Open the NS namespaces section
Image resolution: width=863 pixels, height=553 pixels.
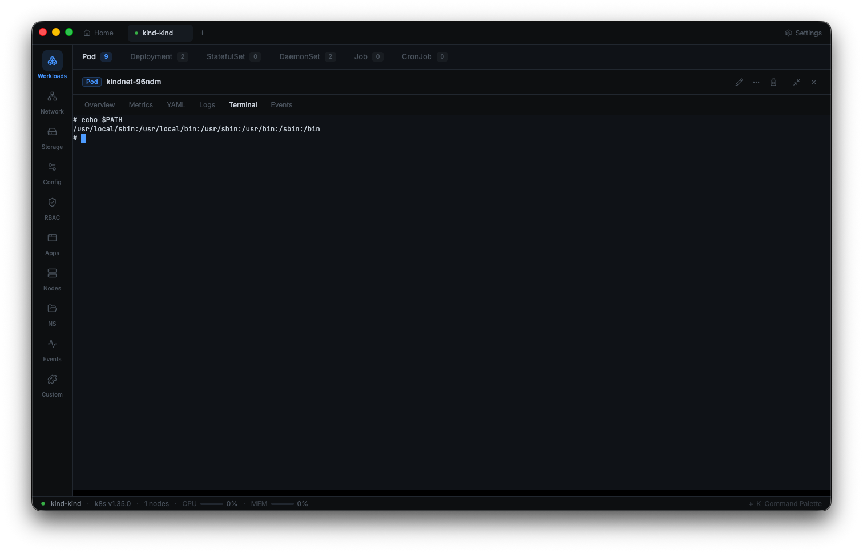[52, 315]
